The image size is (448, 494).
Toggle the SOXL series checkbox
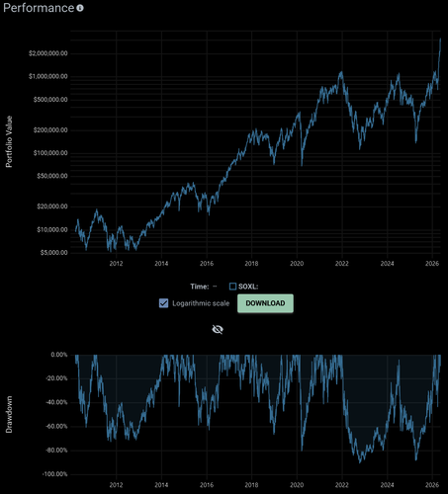(232, 287)
